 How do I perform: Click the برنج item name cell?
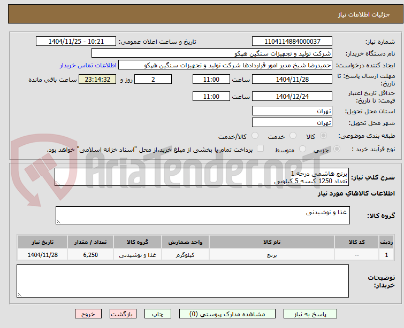click(x=272, y=255)
